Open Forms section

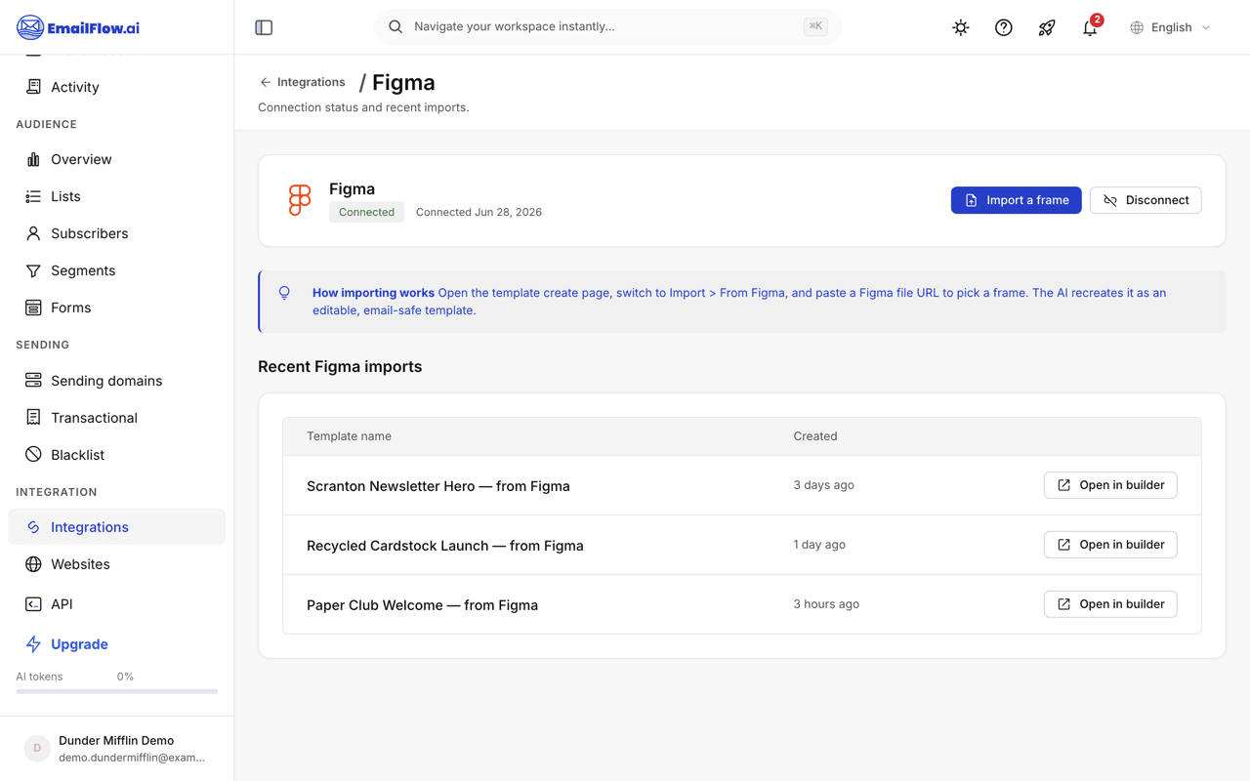click(116, 308)
